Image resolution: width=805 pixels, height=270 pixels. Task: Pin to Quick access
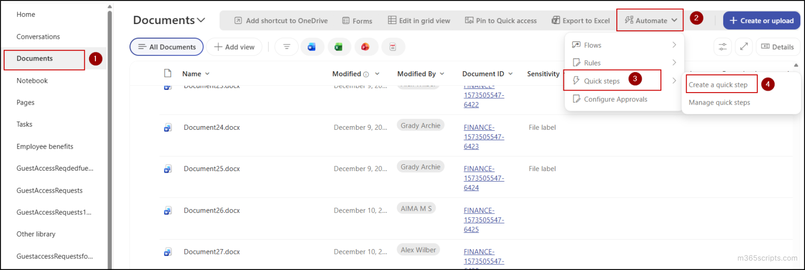click(501, 20)
